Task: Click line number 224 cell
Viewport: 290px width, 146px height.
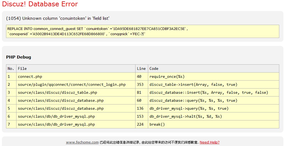Action: click(140, 124)
